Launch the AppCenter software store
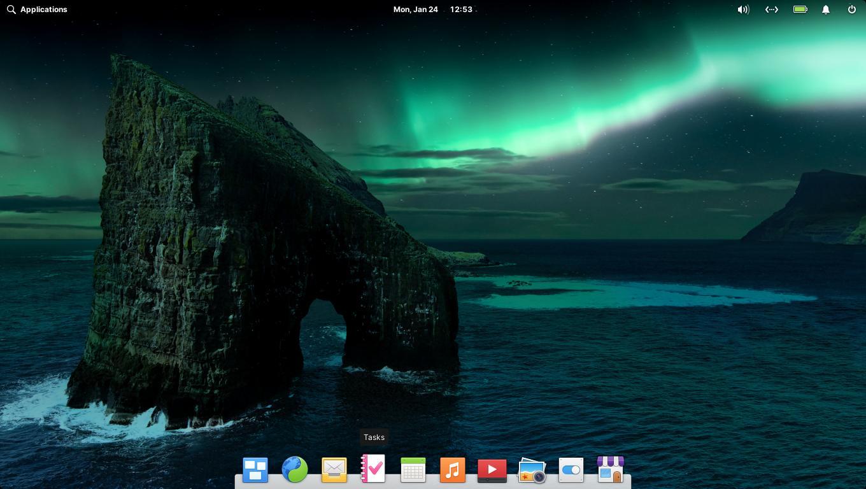Image resolution: width=866 pixels, height=489 pixels. [610, 469]
